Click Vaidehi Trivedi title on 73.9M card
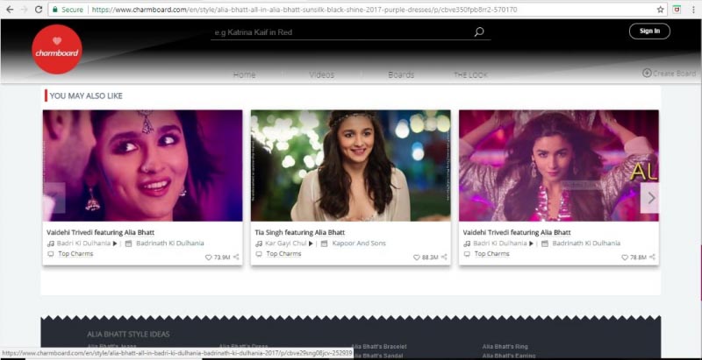The width and height of the screenshot is (702, 360). click(x=100, y=233)
